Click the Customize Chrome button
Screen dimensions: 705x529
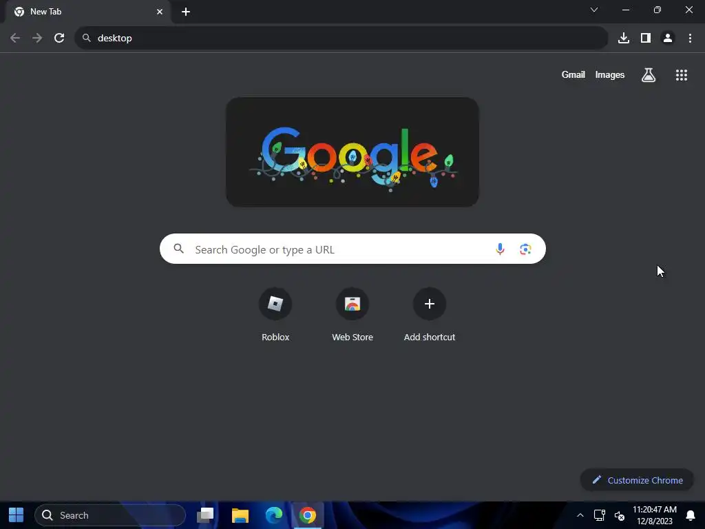pyautogui.click(x=637, y=480)
